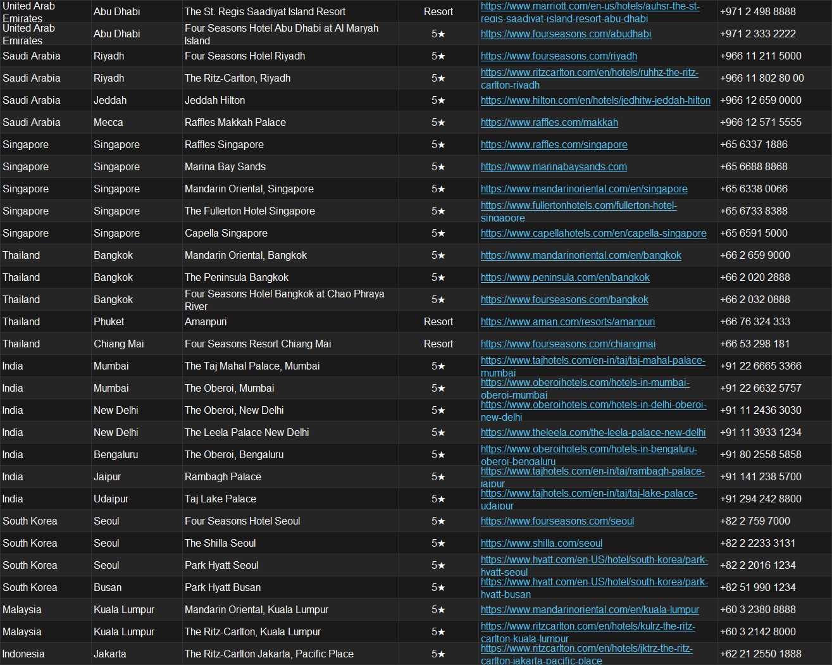Click the 'Jaipur' city cell

click(x=137, y=477)
